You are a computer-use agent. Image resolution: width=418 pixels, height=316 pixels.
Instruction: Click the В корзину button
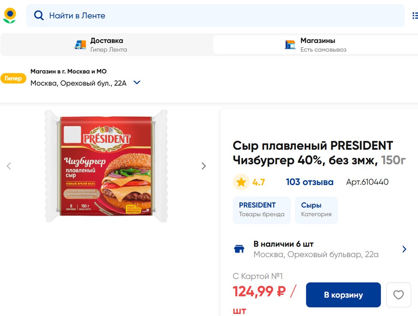tap(343, 295)
